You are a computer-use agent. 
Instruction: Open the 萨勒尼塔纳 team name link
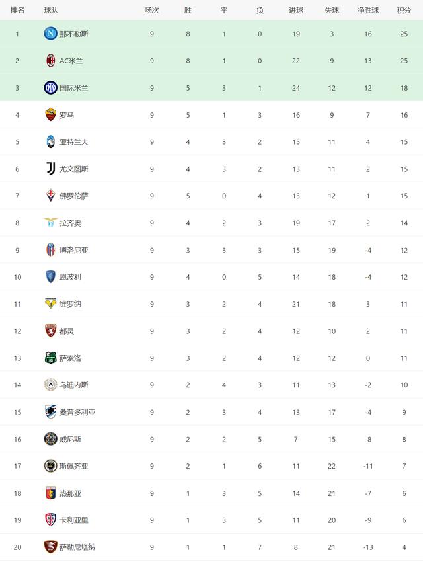point(77,547)
